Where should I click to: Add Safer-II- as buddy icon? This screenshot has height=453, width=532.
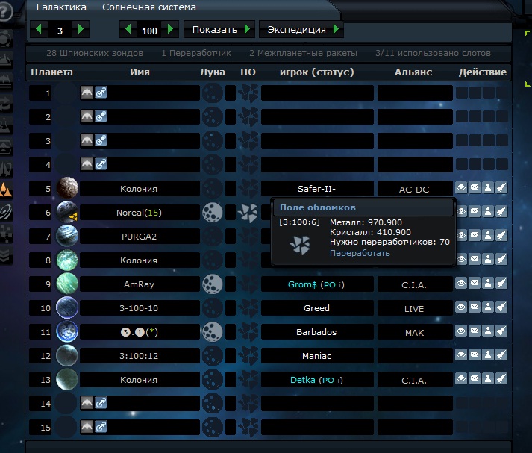[488, 187]
